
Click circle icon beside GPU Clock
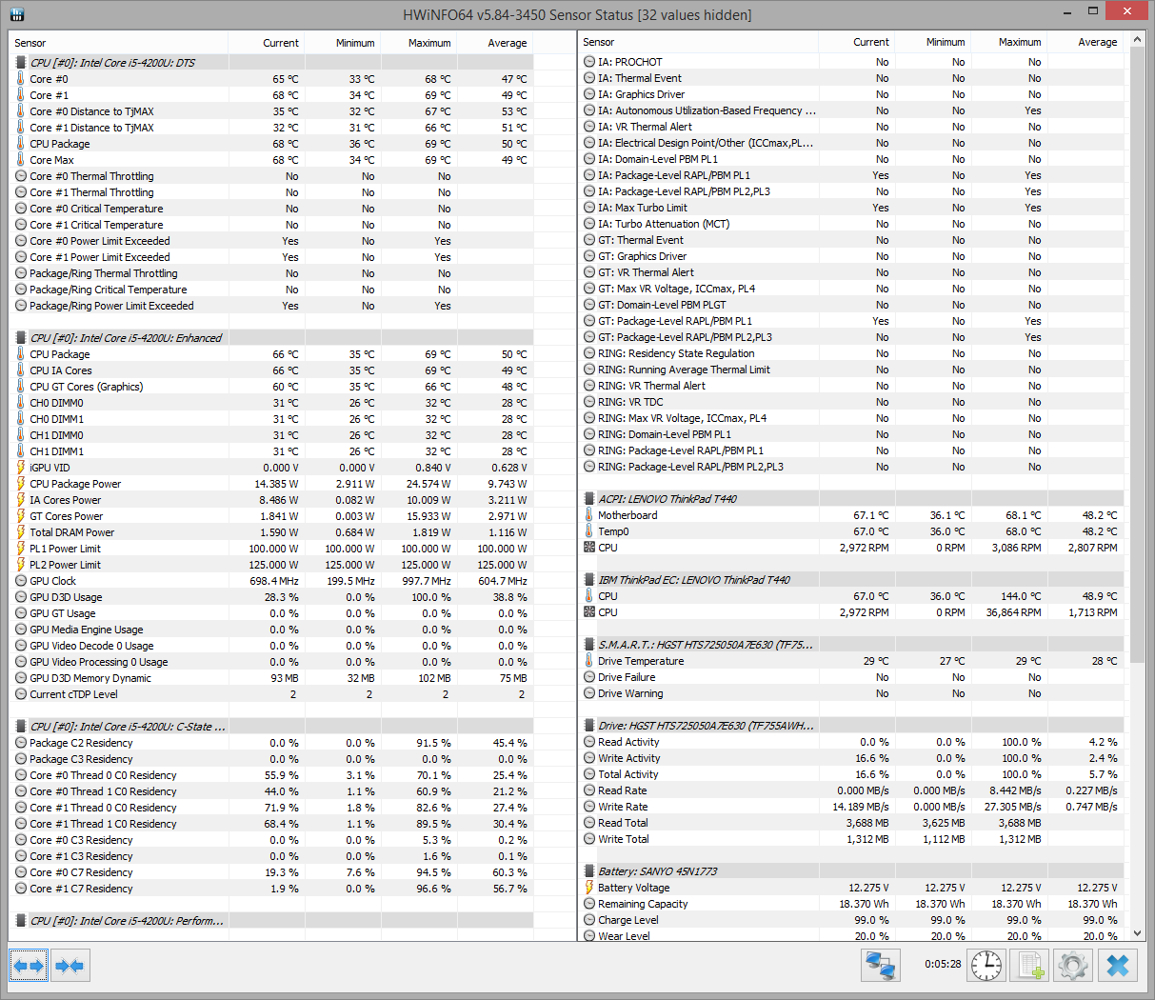pyautogui.click(x=21, y=581)
